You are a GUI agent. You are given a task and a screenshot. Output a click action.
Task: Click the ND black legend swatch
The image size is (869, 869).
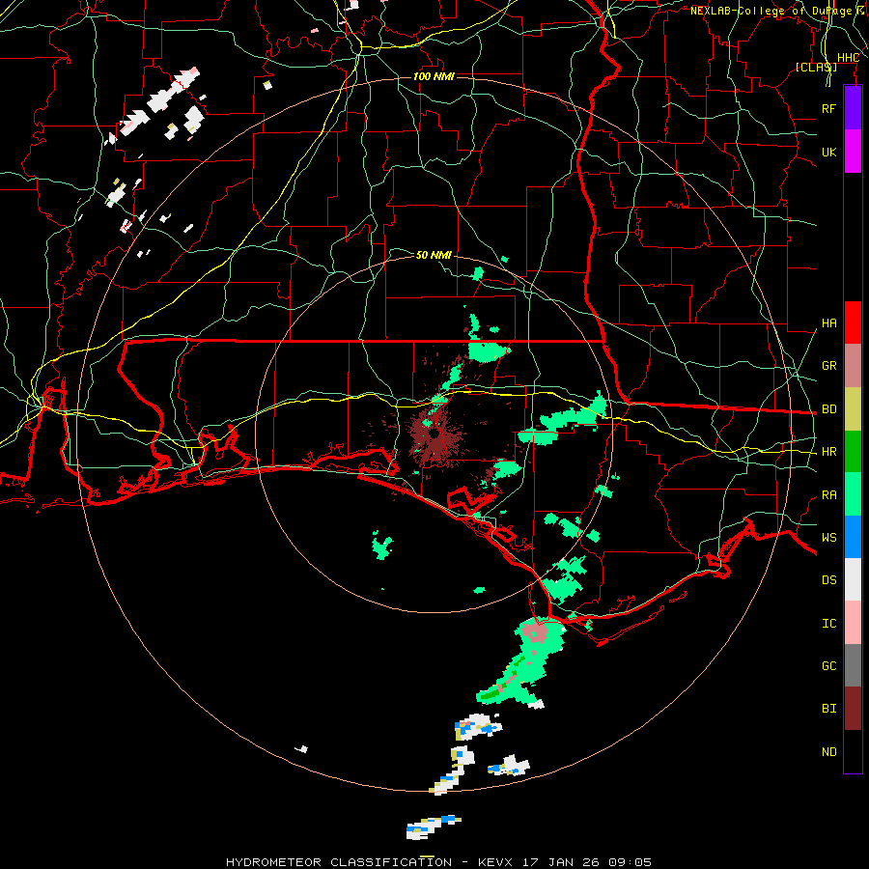pyautogui.click(x=853, y=751)
